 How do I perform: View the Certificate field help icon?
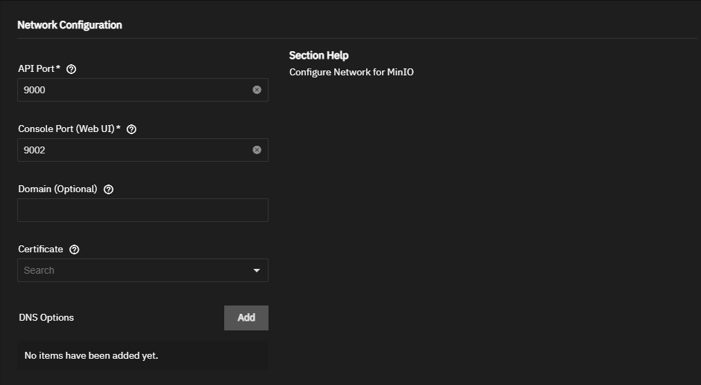[74, 250]
